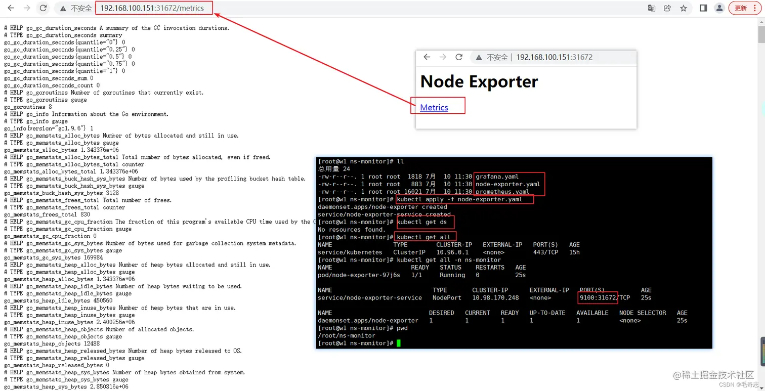Go back using the browser back arrow
Image resolution: width=765 pixels, height=391 pixels.
[x=11, y=8]
